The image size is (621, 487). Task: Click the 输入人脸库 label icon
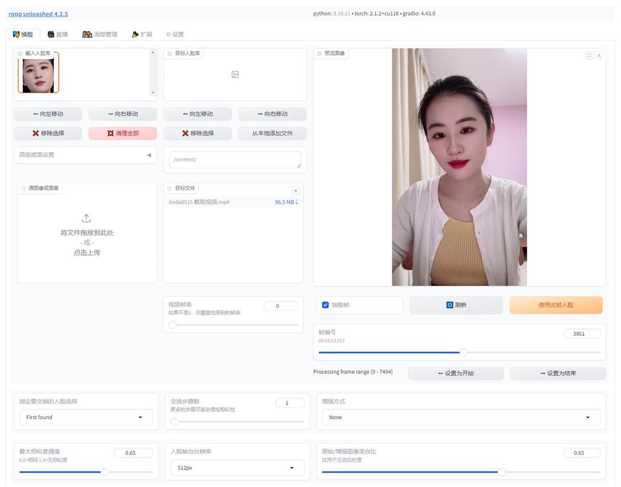point(20,53)
